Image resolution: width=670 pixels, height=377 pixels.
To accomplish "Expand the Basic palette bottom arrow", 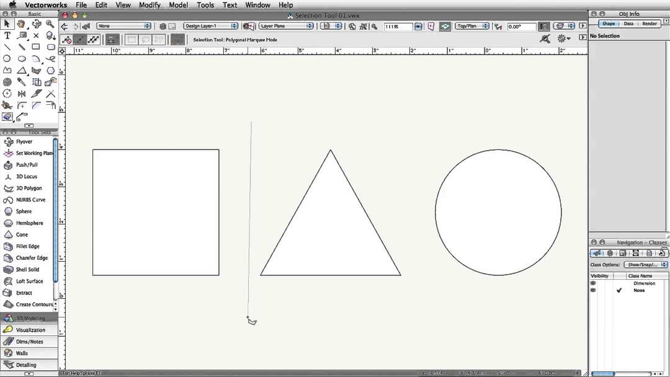I will click(29, 125).
